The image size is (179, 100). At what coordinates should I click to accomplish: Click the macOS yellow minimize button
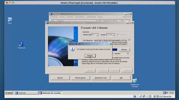click(x=10, y=3)
